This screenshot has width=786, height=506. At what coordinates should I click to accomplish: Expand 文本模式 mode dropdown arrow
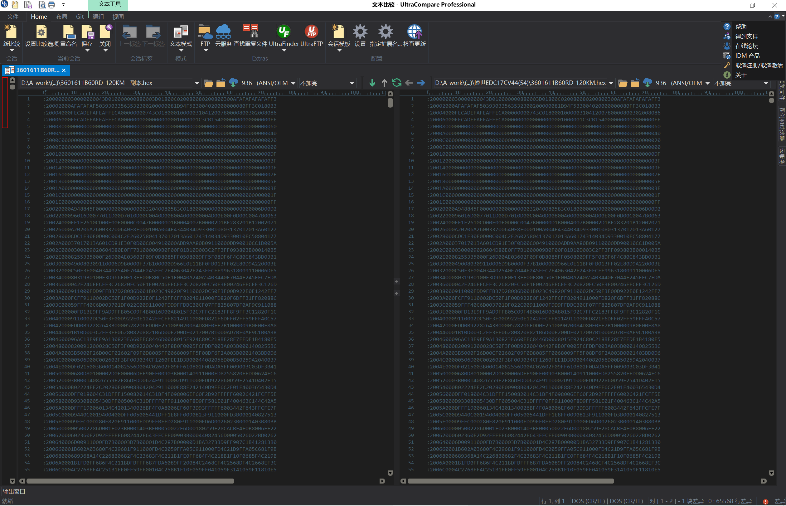pos(181,51)
